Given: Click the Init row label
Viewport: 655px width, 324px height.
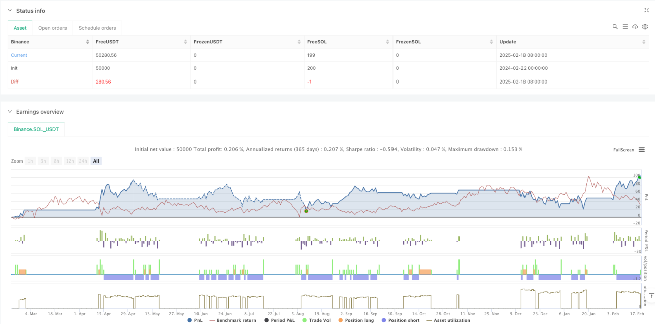Looking at the screenshot, I should tap(14, 68).
